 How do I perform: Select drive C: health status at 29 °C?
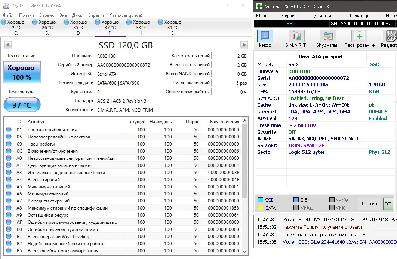pos(16,27)
